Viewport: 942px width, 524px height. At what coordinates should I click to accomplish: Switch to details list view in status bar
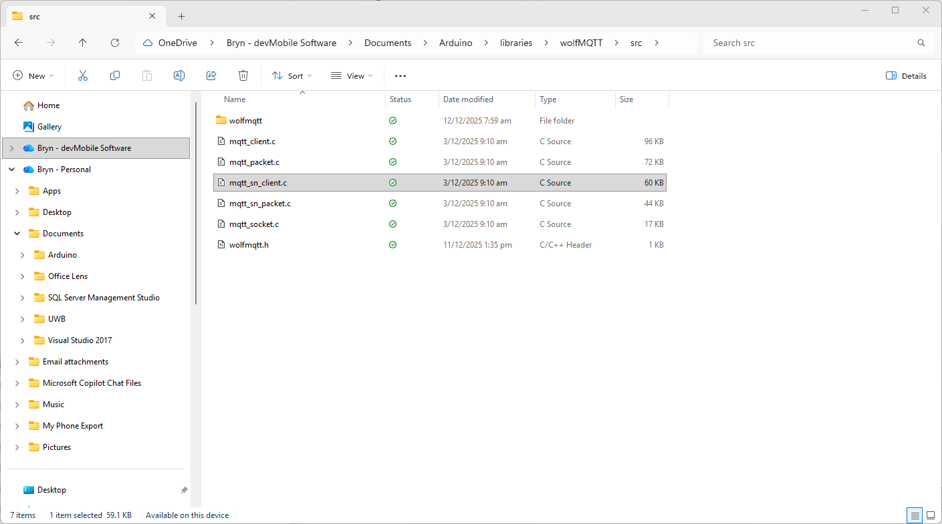914,515
